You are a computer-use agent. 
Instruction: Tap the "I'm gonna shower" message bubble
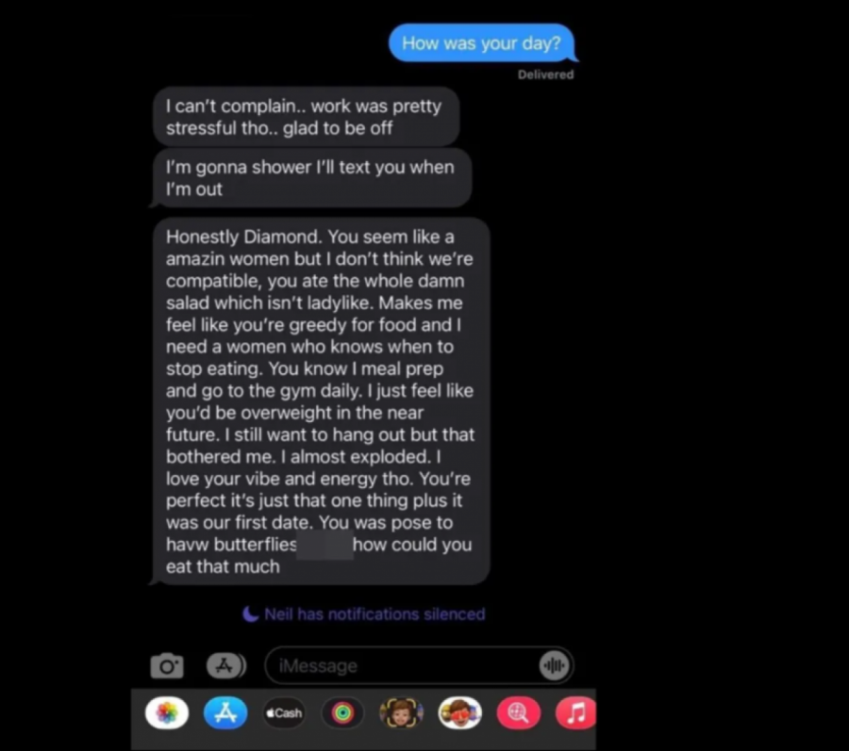coord(310,178)
